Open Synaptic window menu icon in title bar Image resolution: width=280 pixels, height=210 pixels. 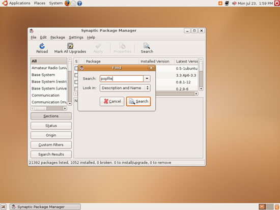[32, 31]
